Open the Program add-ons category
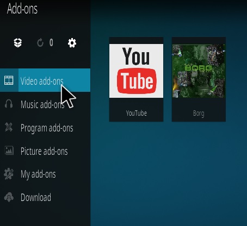The image size is (247, 226). (x=45, y=127)
